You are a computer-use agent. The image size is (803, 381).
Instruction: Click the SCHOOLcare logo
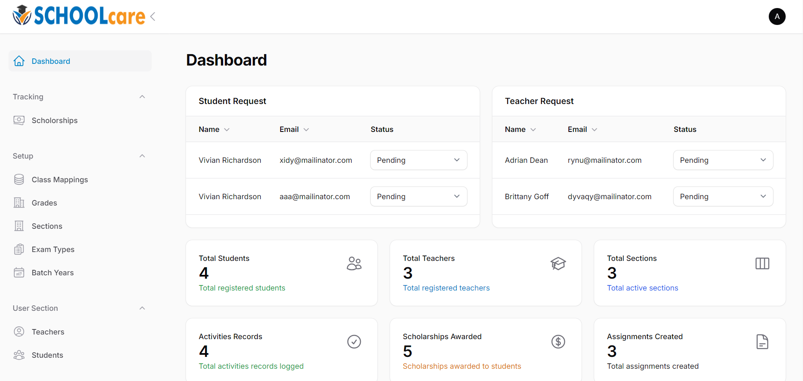point(79,16)
